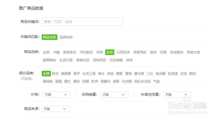Open the 抖音浏览量 dropdown
Viewport: 219px width, 120px height.
(177, 95)
